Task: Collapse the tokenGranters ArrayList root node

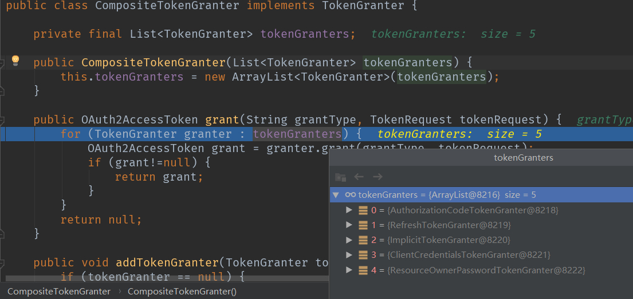Action: point(336,195)
